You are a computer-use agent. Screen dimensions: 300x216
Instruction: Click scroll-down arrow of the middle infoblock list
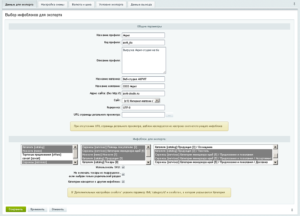(148, 162)
